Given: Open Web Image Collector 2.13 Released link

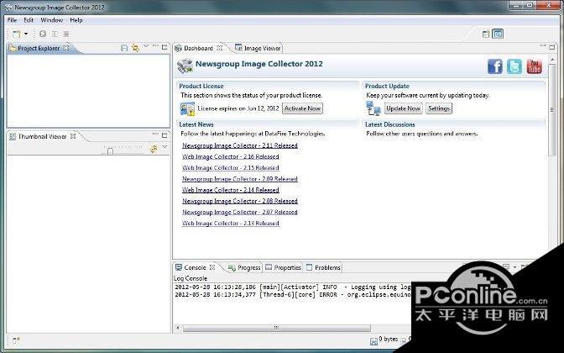Looking at the screenshot, I should point(231,224).
